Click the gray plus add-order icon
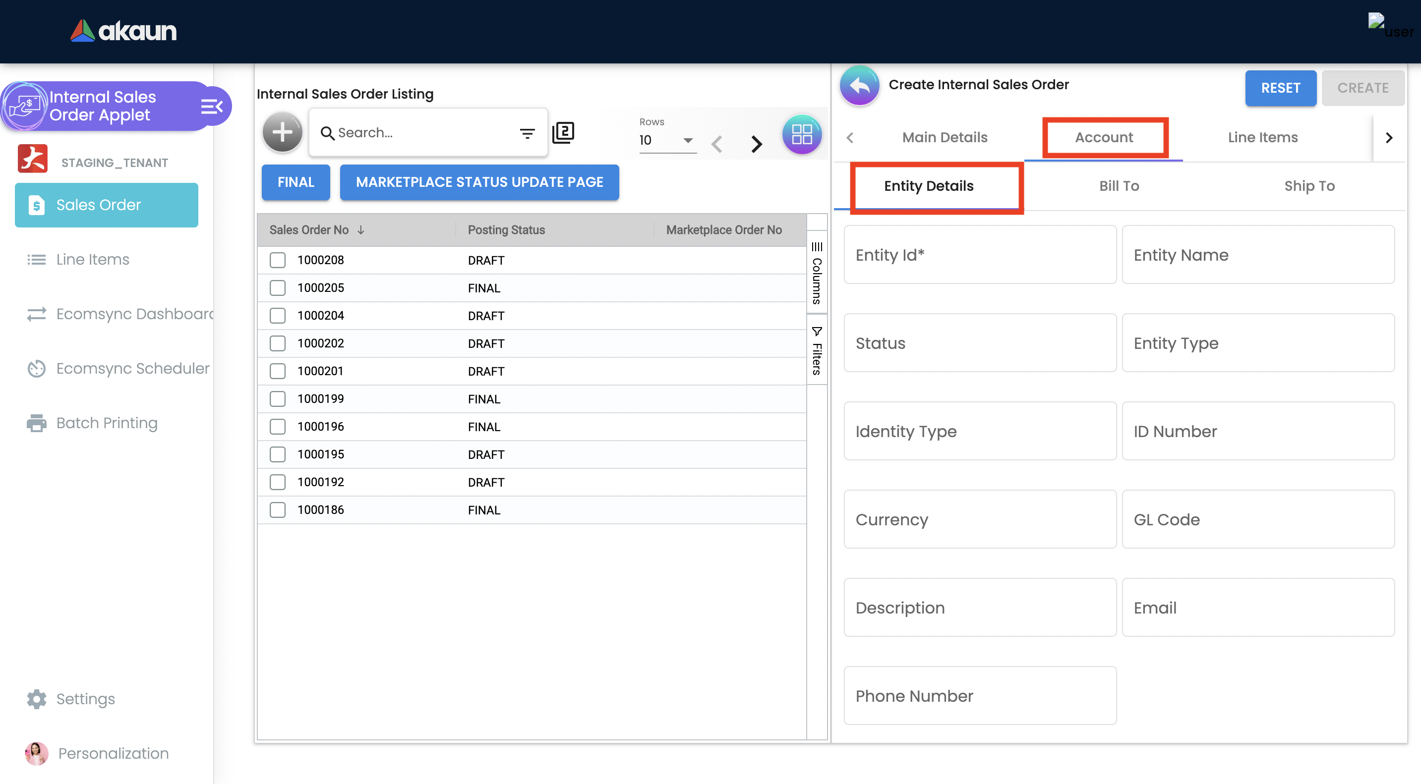Viewport: 1421px width, 784px height. point(282,132)
